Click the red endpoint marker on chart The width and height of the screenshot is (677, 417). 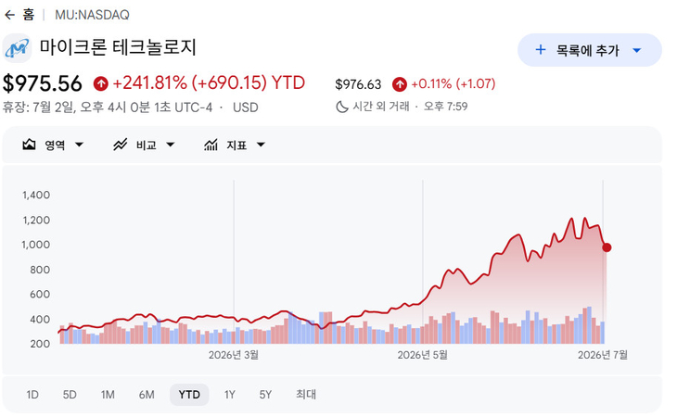(607, 247)
